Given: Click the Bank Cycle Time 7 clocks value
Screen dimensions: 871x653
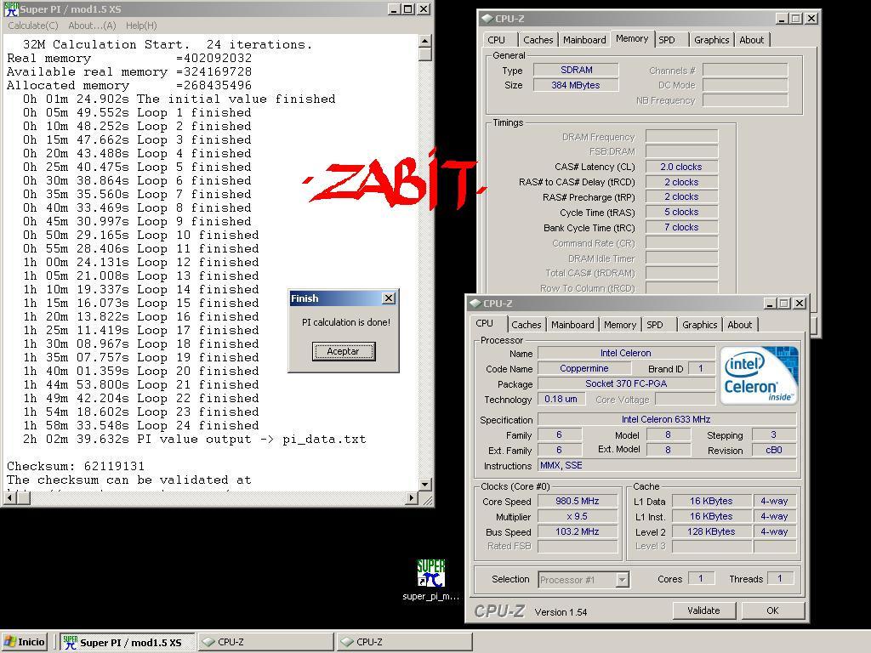Looking at the screenshot, I should click(681, 227).
